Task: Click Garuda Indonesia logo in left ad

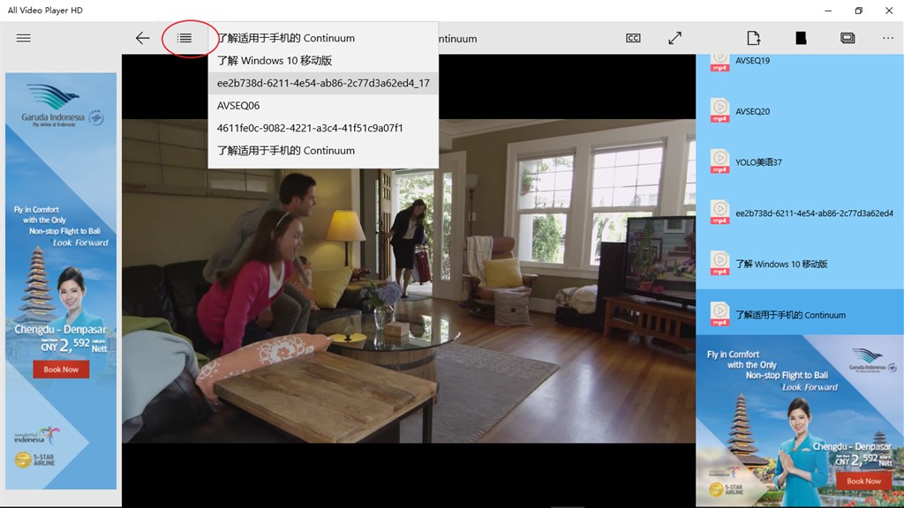Action: coord(61,106)
